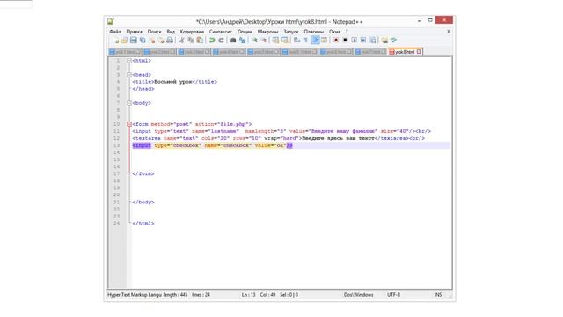Click the Zoom In toolbar icon
This screenshot has width=563, height=317.
click(x=254, y=41)
